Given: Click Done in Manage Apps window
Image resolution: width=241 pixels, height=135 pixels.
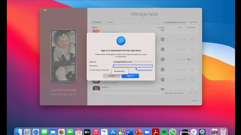Looking at the screenshot, I should pyautogui.click(x=195, y=100).
